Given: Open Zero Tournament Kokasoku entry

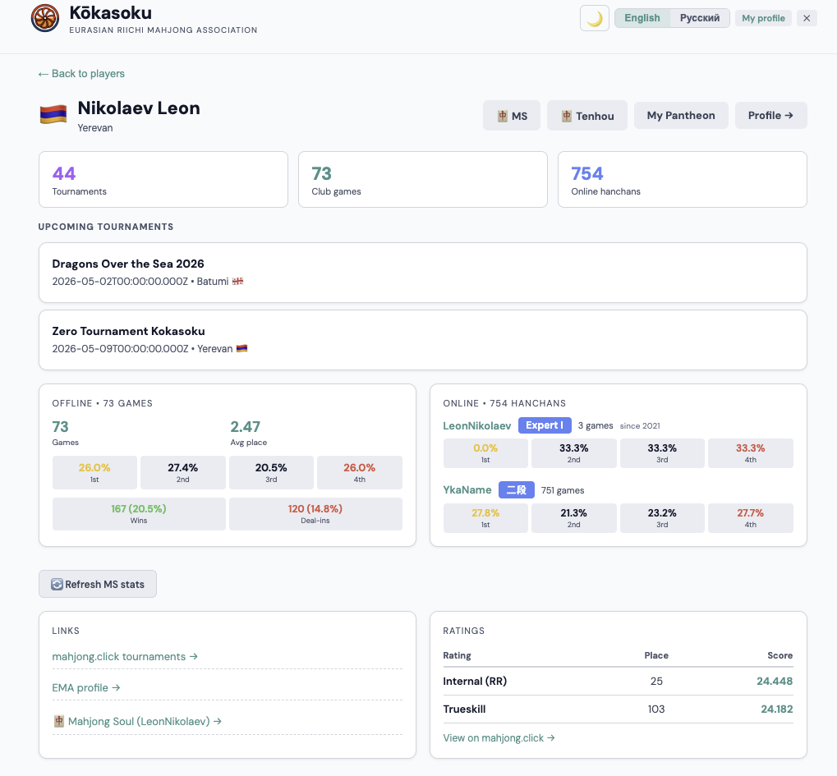Looking at the screenshot, I should point(422,339).
